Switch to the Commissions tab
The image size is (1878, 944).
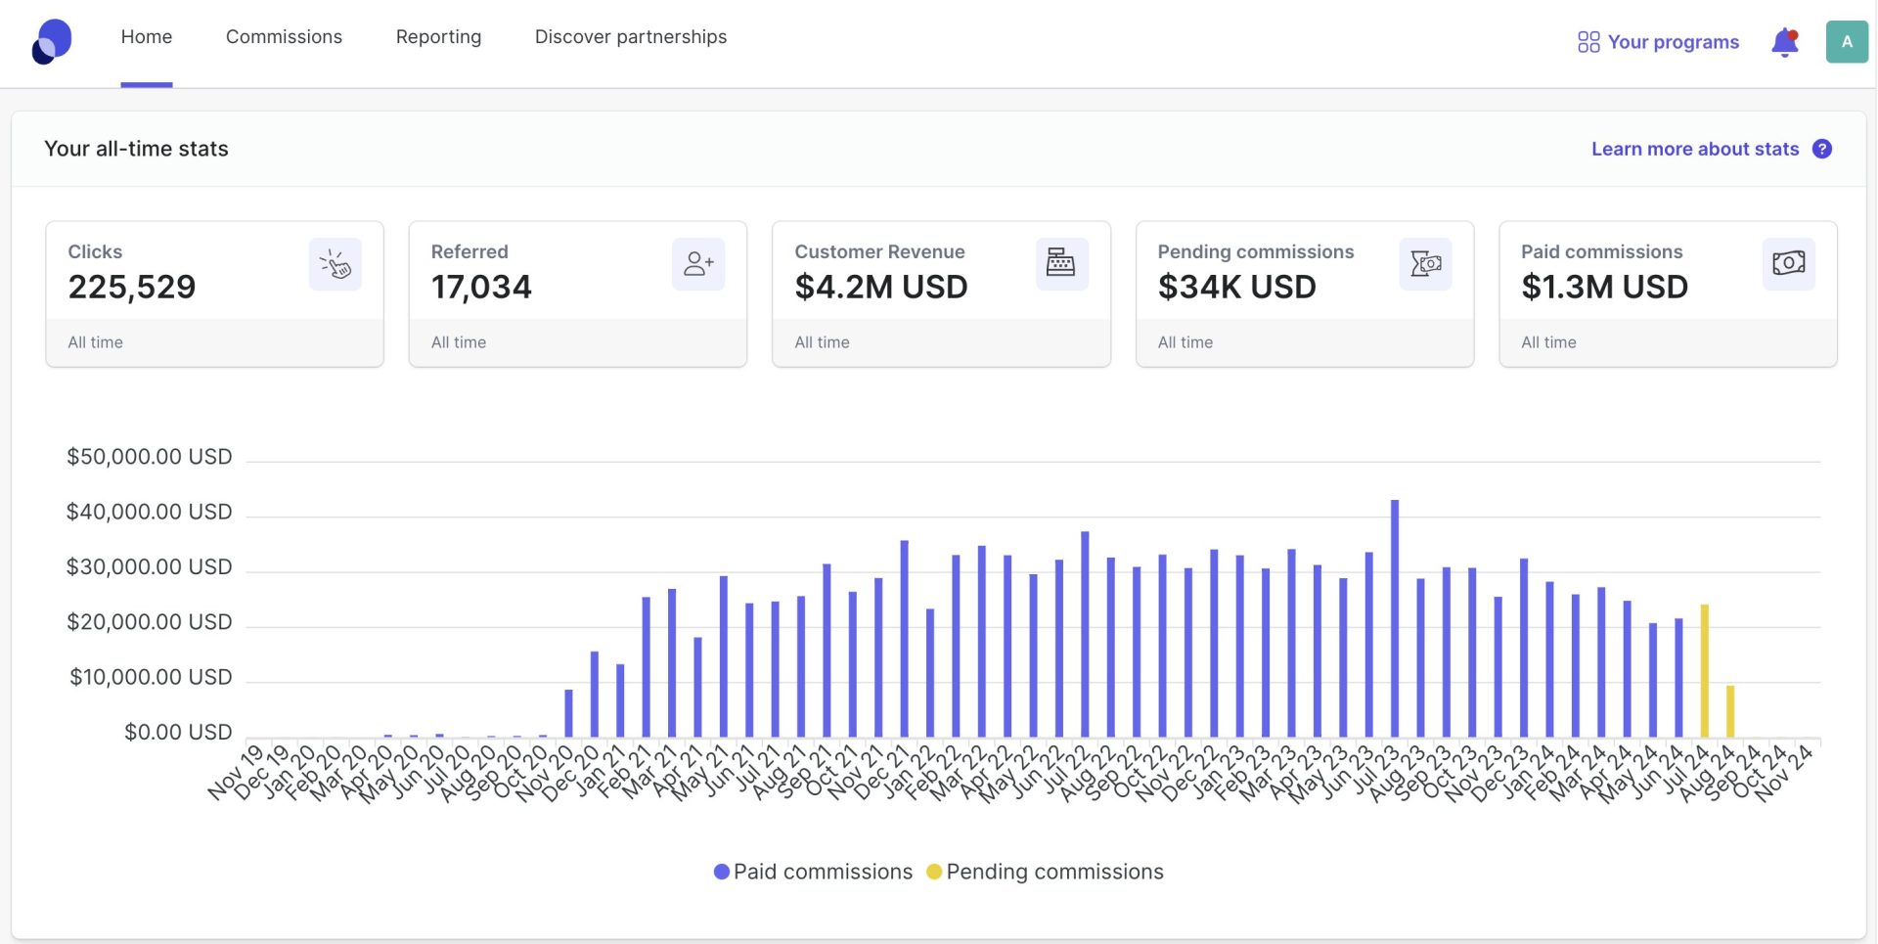[x=284, y=37]
